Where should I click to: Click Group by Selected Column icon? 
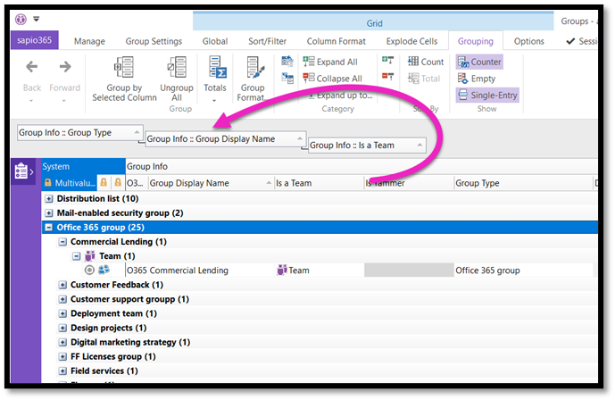pyautogui.click(x=124, y=67)
